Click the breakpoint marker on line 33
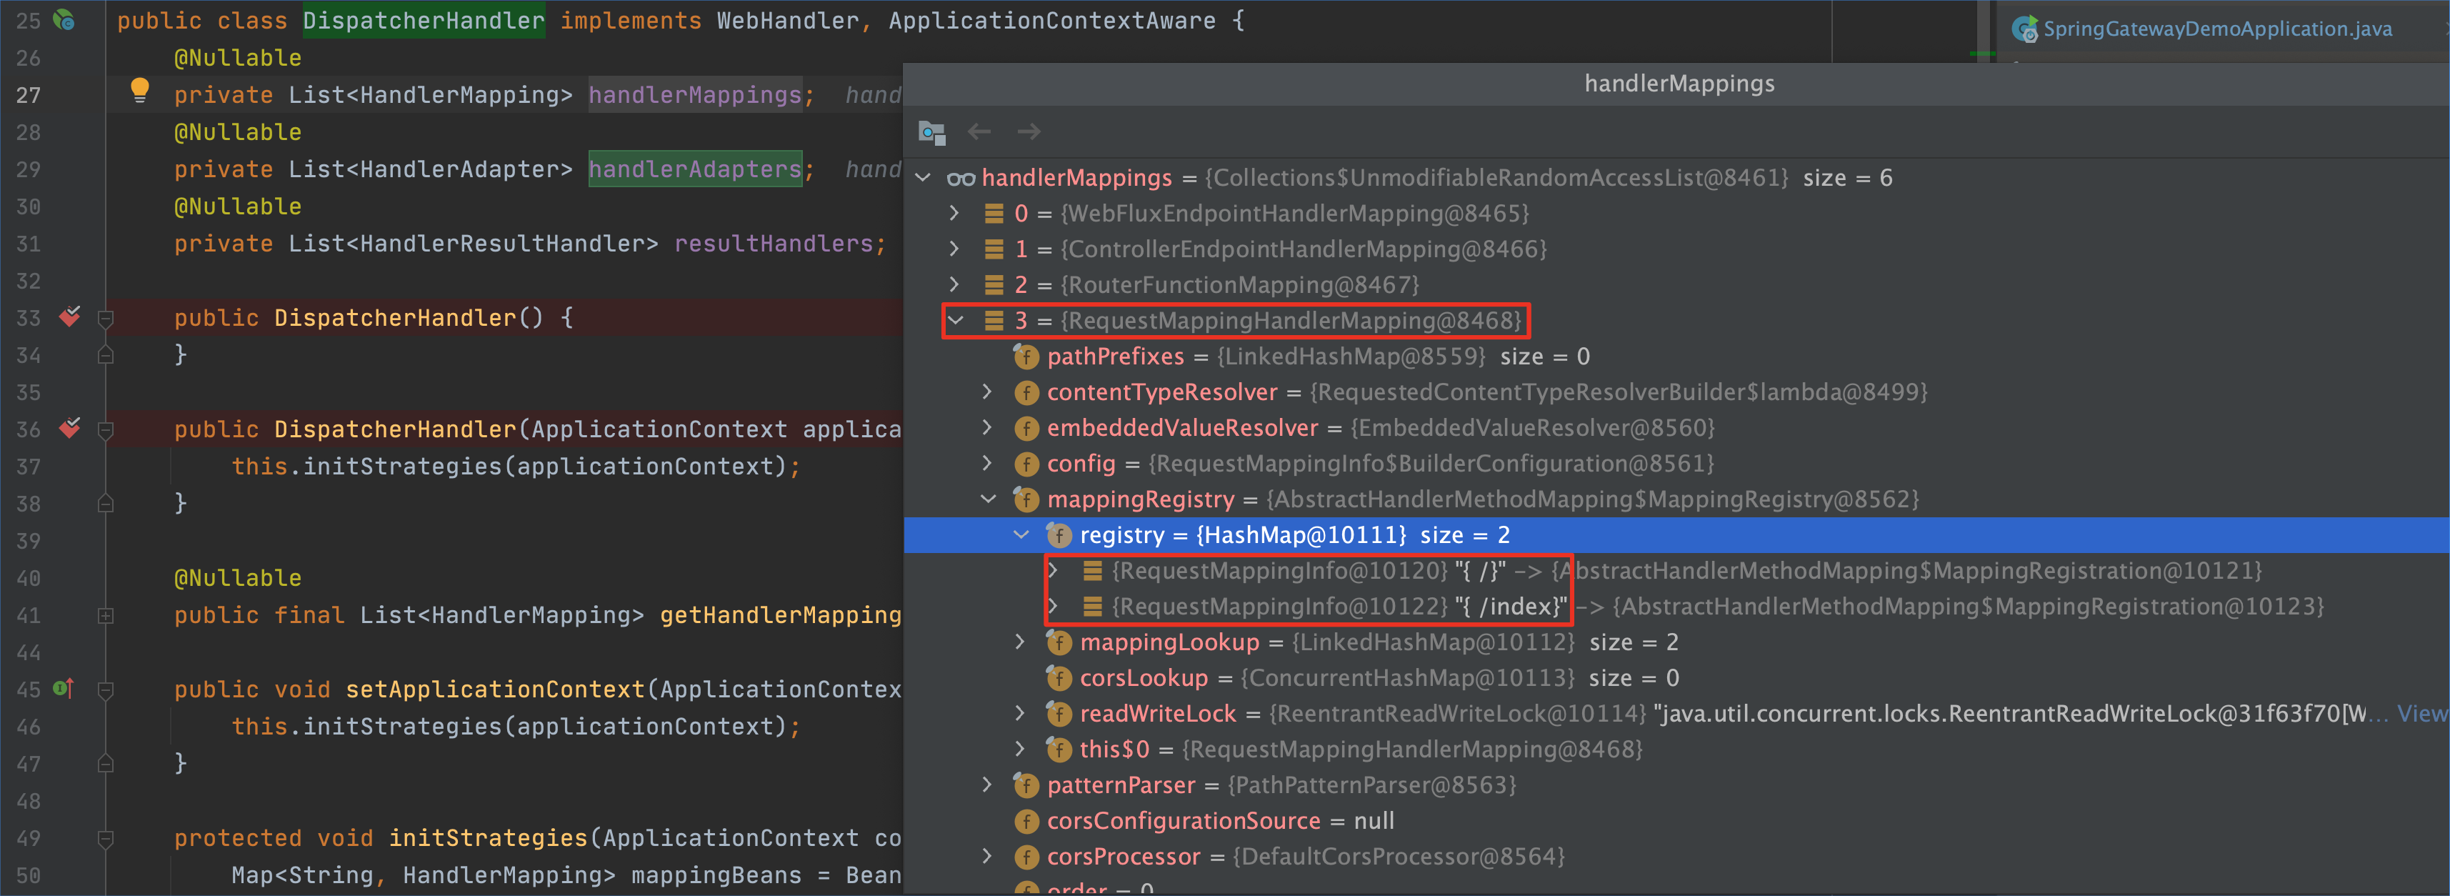Screen dimensions: 2450x896 click(x=69, y=317)
